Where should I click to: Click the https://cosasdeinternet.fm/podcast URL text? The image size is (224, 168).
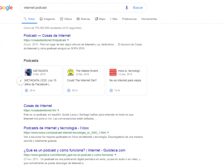45,40
